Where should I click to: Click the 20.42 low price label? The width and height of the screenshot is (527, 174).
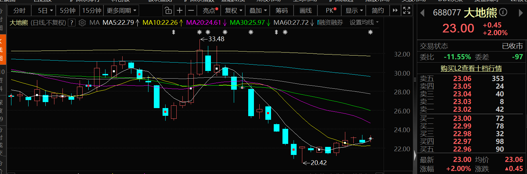(318, 163)
